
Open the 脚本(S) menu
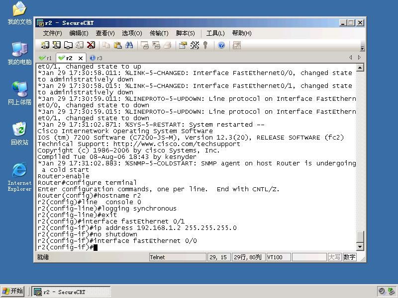point(185,33)
